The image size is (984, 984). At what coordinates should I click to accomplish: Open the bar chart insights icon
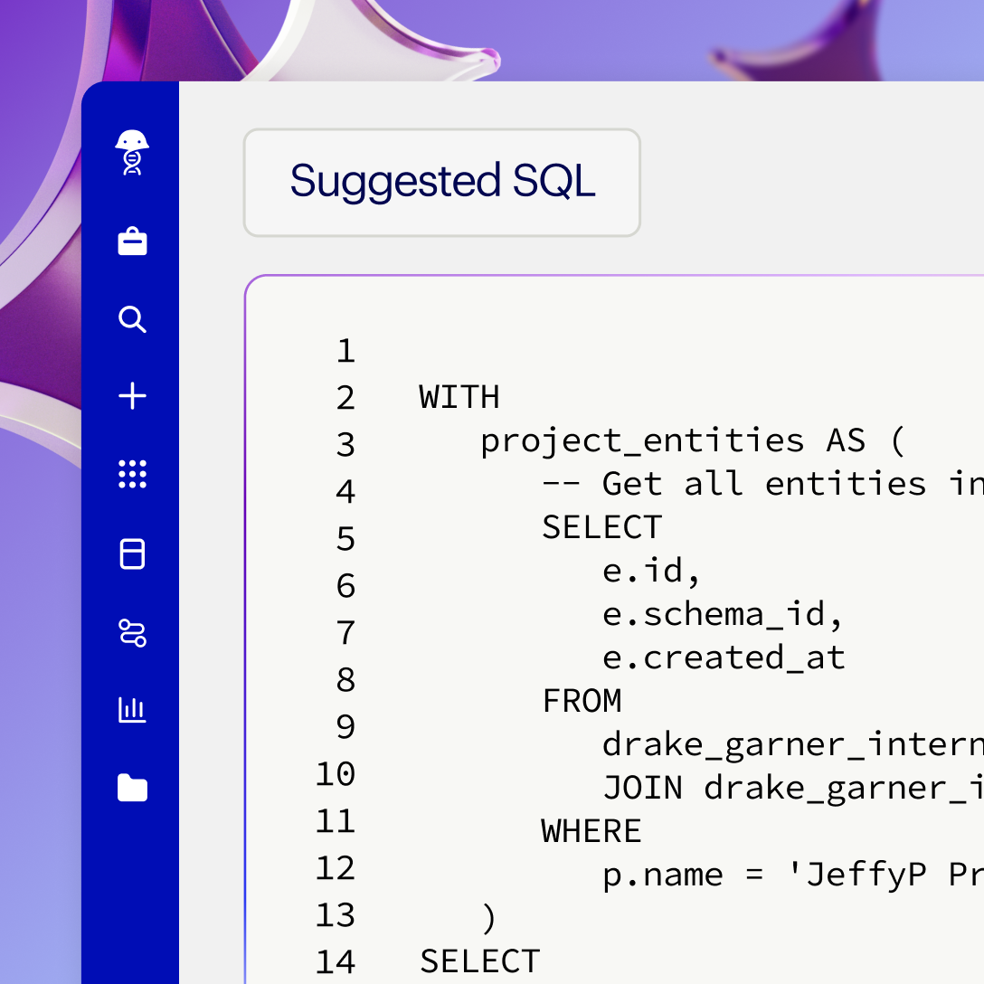[x=132, y=710]
